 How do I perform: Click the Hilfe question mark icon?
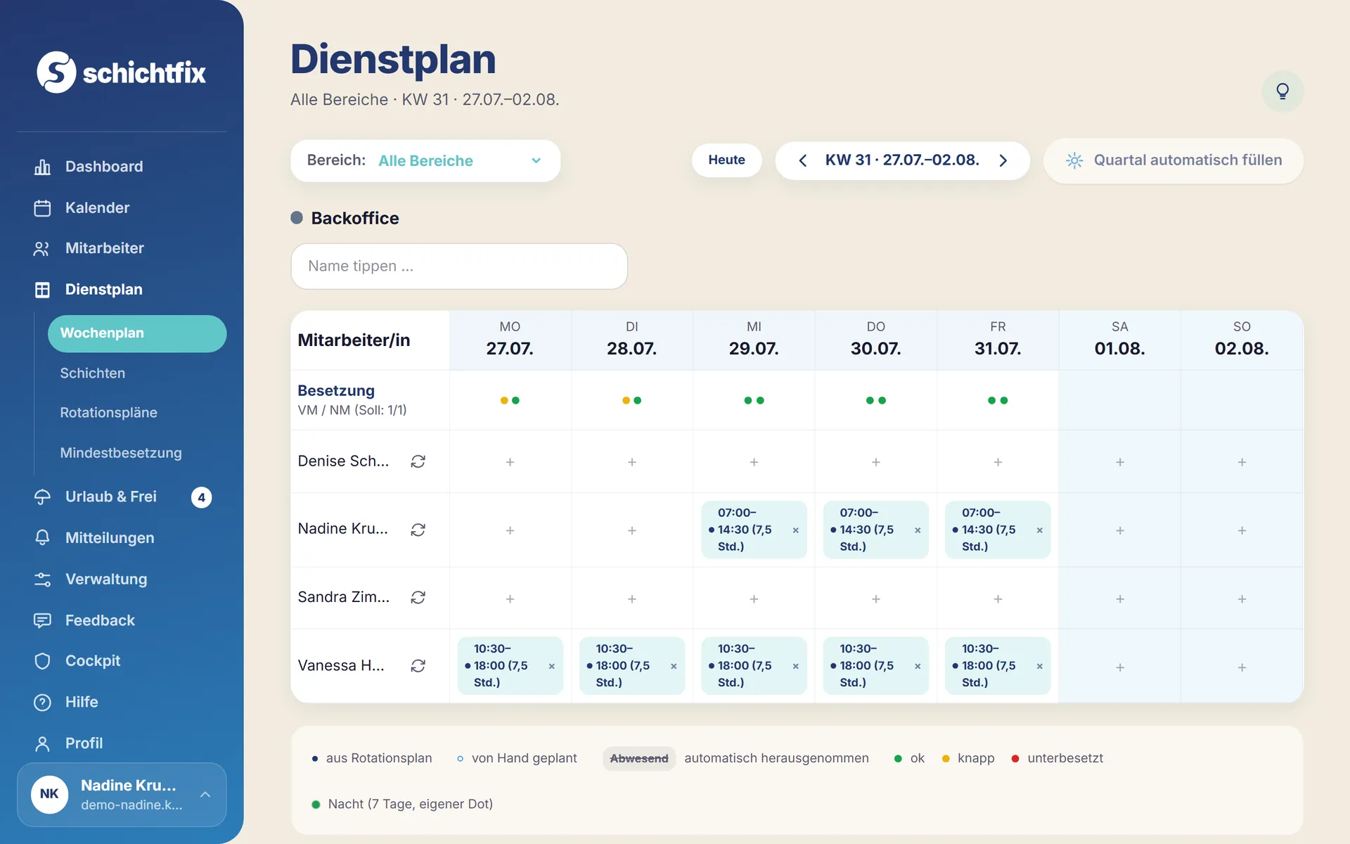tap(42, 703)
